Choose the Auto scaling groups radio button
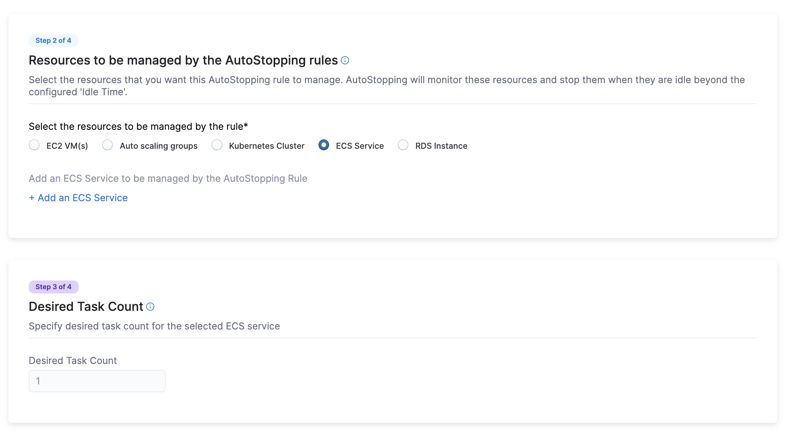Image resolution: width=791 pixels, height=438 pixels. [107, 145]
